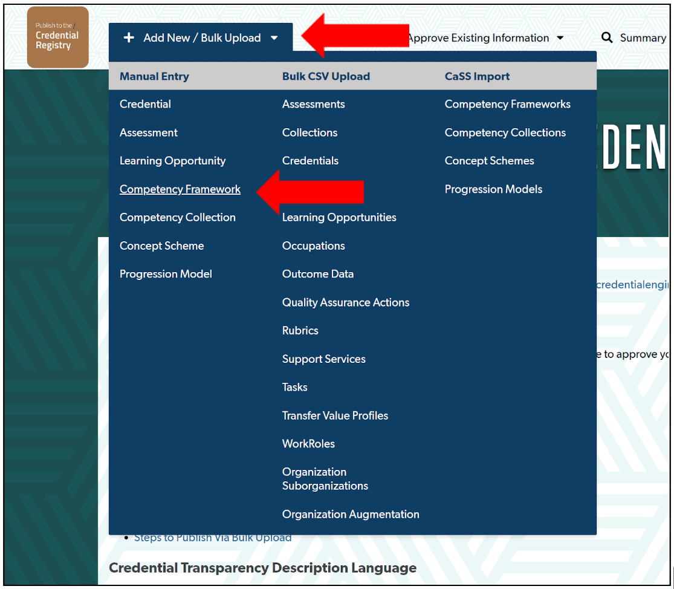Select Competency Frameworks under CaSS Import
Image resolution: width=674 pixels, height=589 pixels.
coord(507,104)
